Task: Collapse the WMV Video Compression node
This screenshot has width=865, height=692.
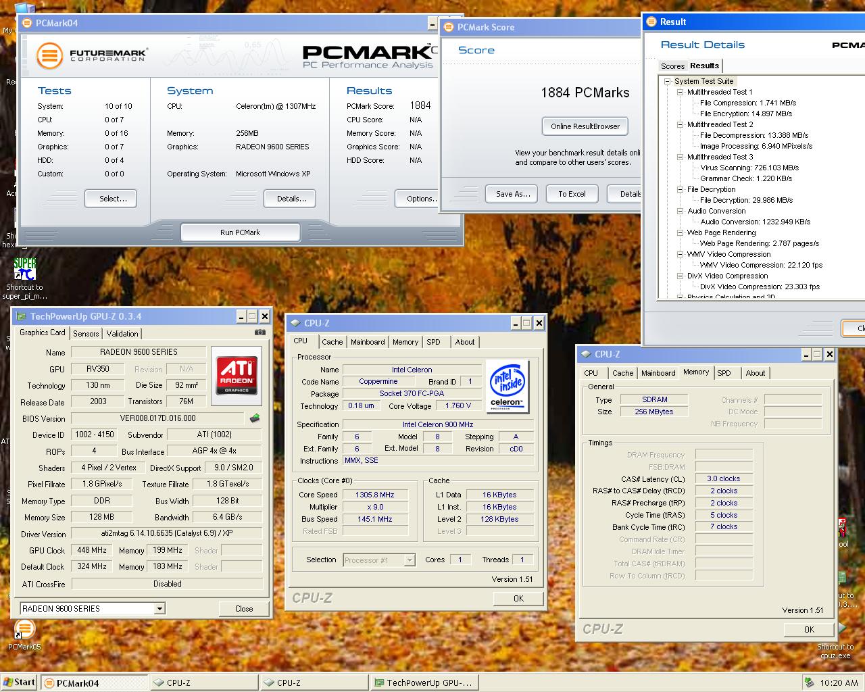Action: [681, 254]
